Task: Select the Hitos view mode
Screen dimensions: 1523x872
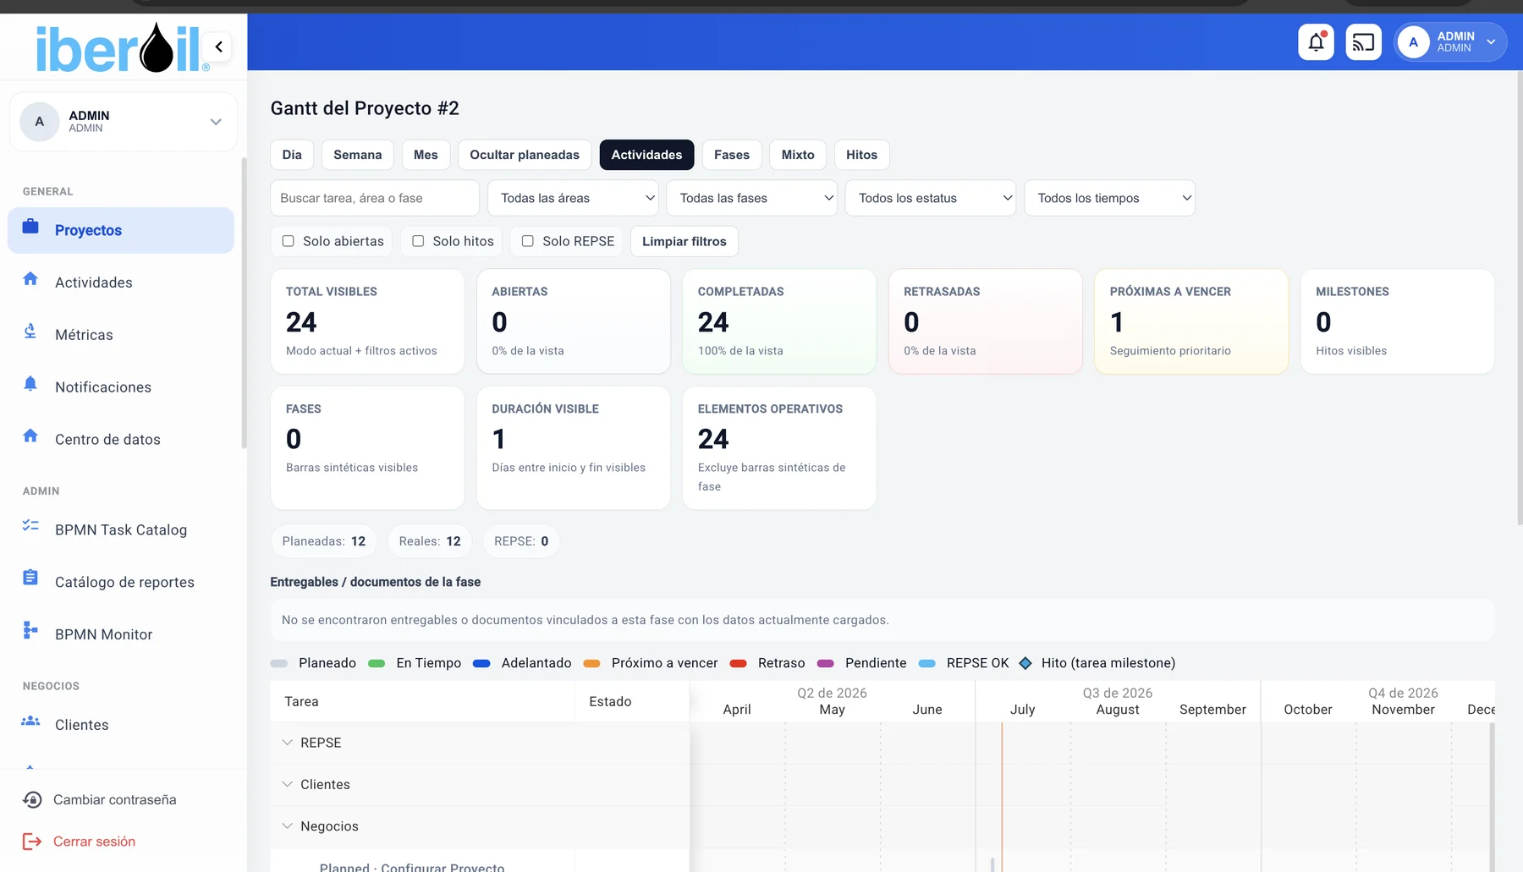Action: (x=861, y=155)
